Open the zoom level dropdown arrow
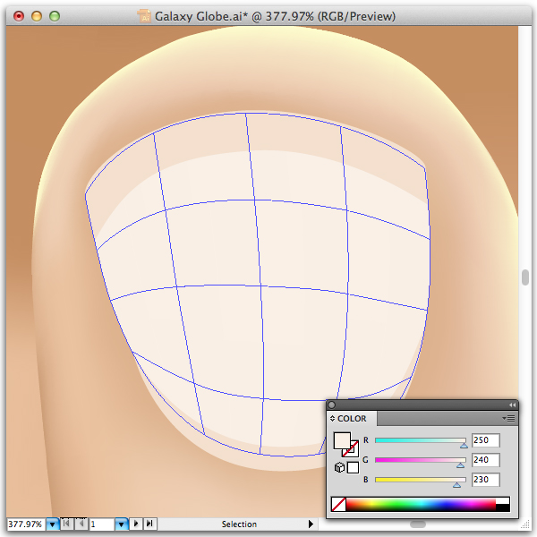 (x=53, y=524)
